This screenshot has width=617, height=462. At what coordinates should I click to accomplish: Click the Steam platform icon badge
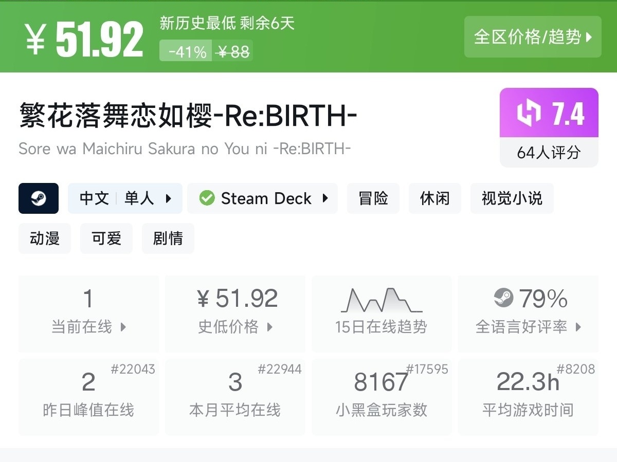[39, 198]
